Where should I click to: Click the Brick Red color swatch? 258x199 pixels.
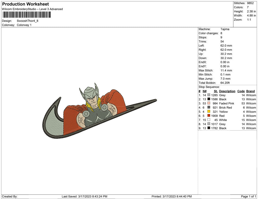[209, 107]
